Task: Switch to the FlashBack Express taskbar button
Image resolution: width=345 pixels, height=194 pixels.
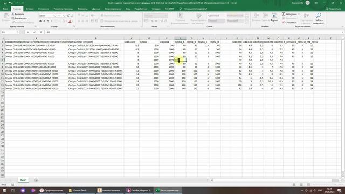Action: click(139, 190)
